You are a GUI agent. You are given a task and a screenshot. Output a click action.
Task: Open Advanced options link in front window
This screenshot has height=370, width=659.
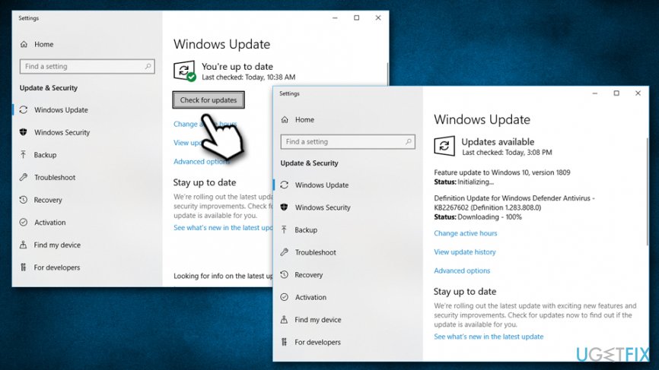coord(462,270)
